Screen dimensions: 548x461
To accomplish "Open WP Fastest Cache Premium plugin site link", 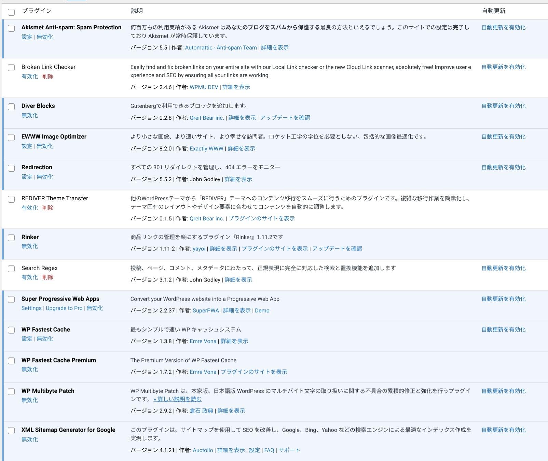I will pos(254,372).
